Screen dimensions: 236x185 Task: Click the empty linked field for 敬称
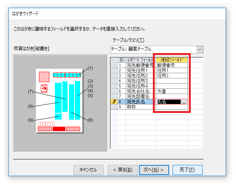click(x=172, y=107)
